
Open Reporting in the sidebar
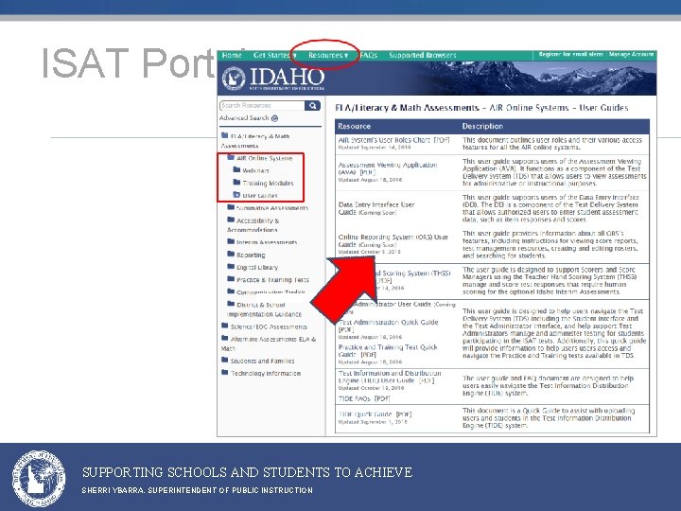(x=251, y=255)
